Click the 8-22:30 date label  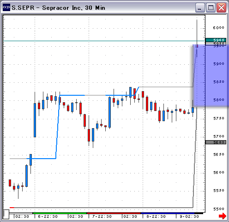pyautogui.click(x=156, y=216)
